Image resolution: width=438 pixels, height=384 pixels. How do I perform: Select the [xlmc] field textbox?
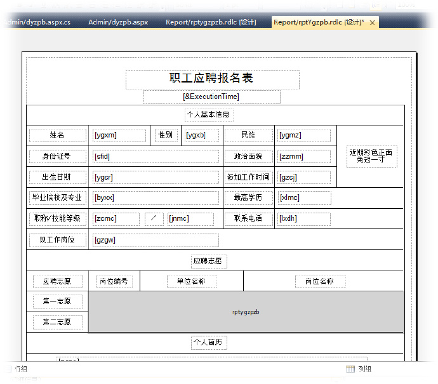[305, 198]
